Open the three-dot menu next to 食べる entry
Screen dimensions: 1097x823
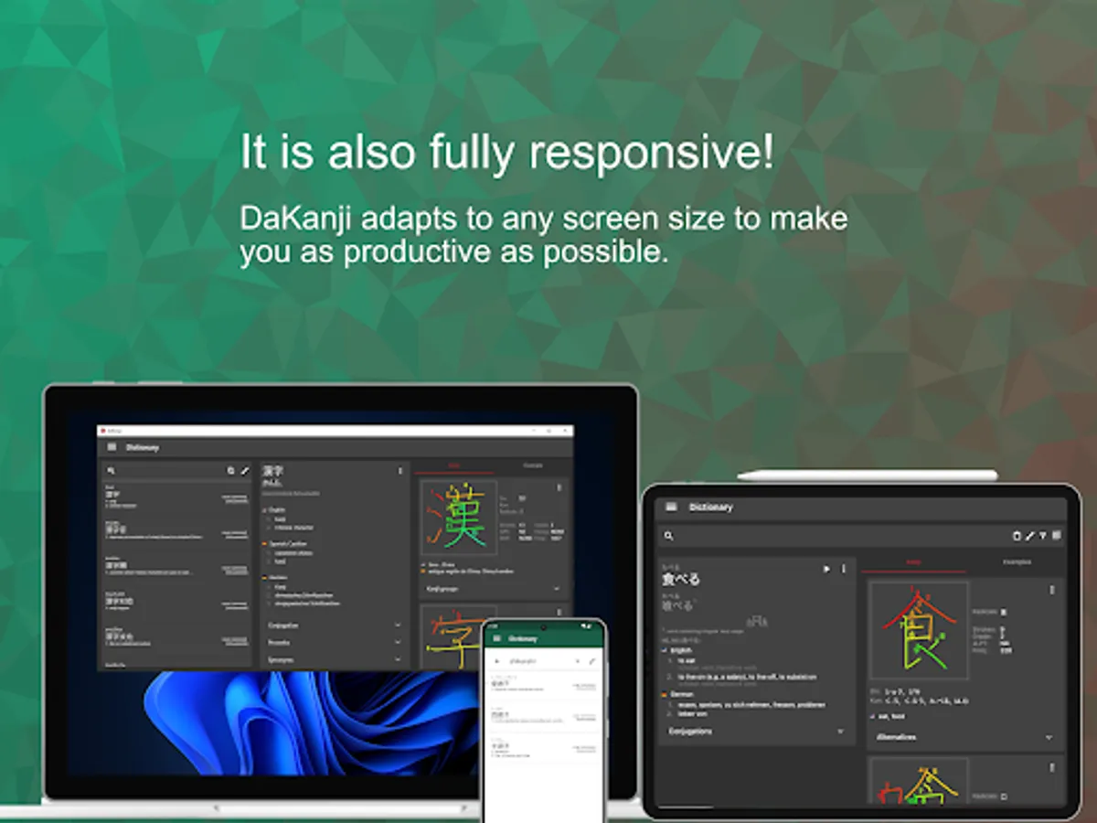[843, 569]
